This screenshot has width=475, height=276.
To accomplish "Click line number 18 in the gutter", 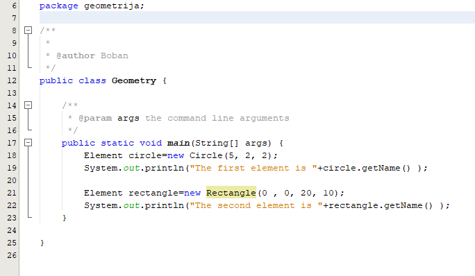I will coord(12,155).
